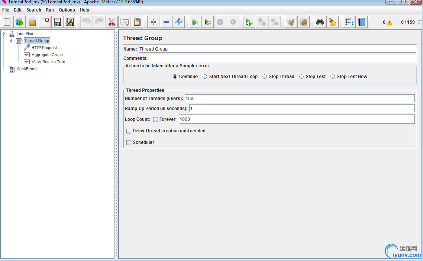
Task: Click the Comments input field
Action: (x=282, y=58)
